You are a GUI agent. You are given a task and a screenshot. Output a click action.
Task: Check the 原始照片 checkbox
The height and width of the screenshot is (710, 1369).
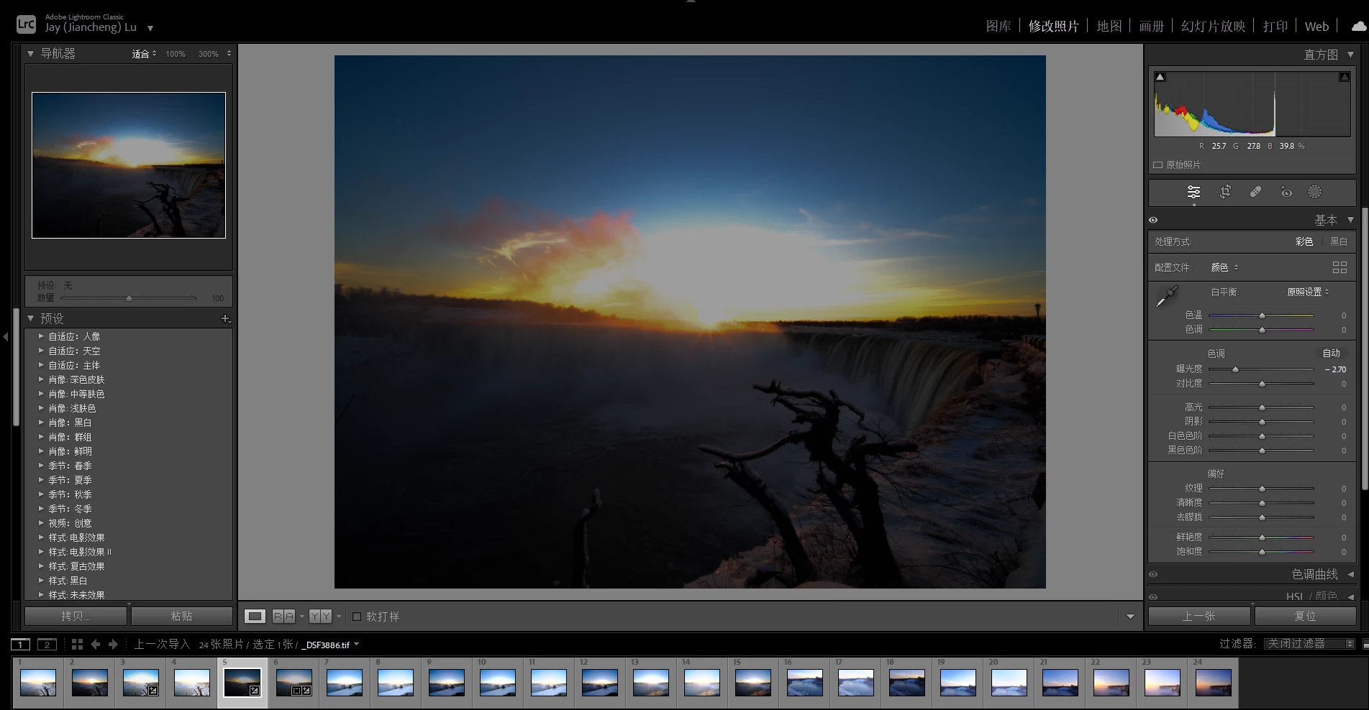coord(1157,165)
